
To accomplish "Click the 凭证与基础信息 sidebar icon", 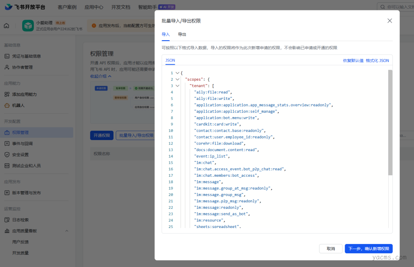I will pos(7,56).
